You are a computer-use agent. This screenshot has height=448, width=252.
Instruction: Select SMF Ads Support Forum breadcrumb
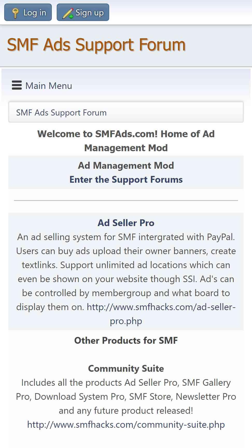point(61,113)
